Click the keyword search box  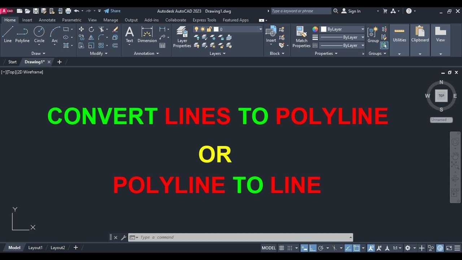[301, 11]
